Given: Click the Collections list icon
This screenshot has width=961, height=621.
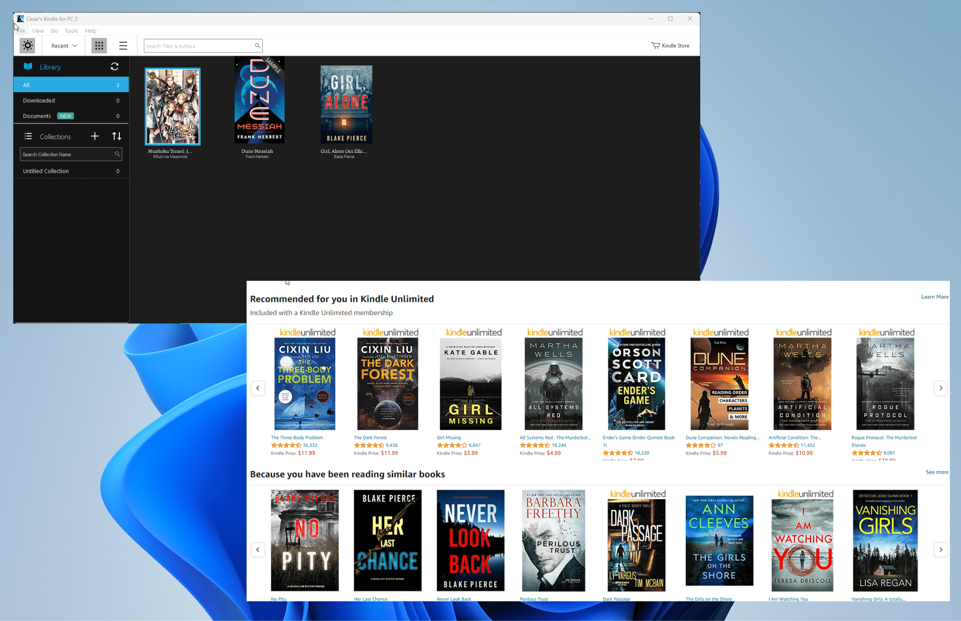Looking at the screenshot, I should [x=28, y=136].
